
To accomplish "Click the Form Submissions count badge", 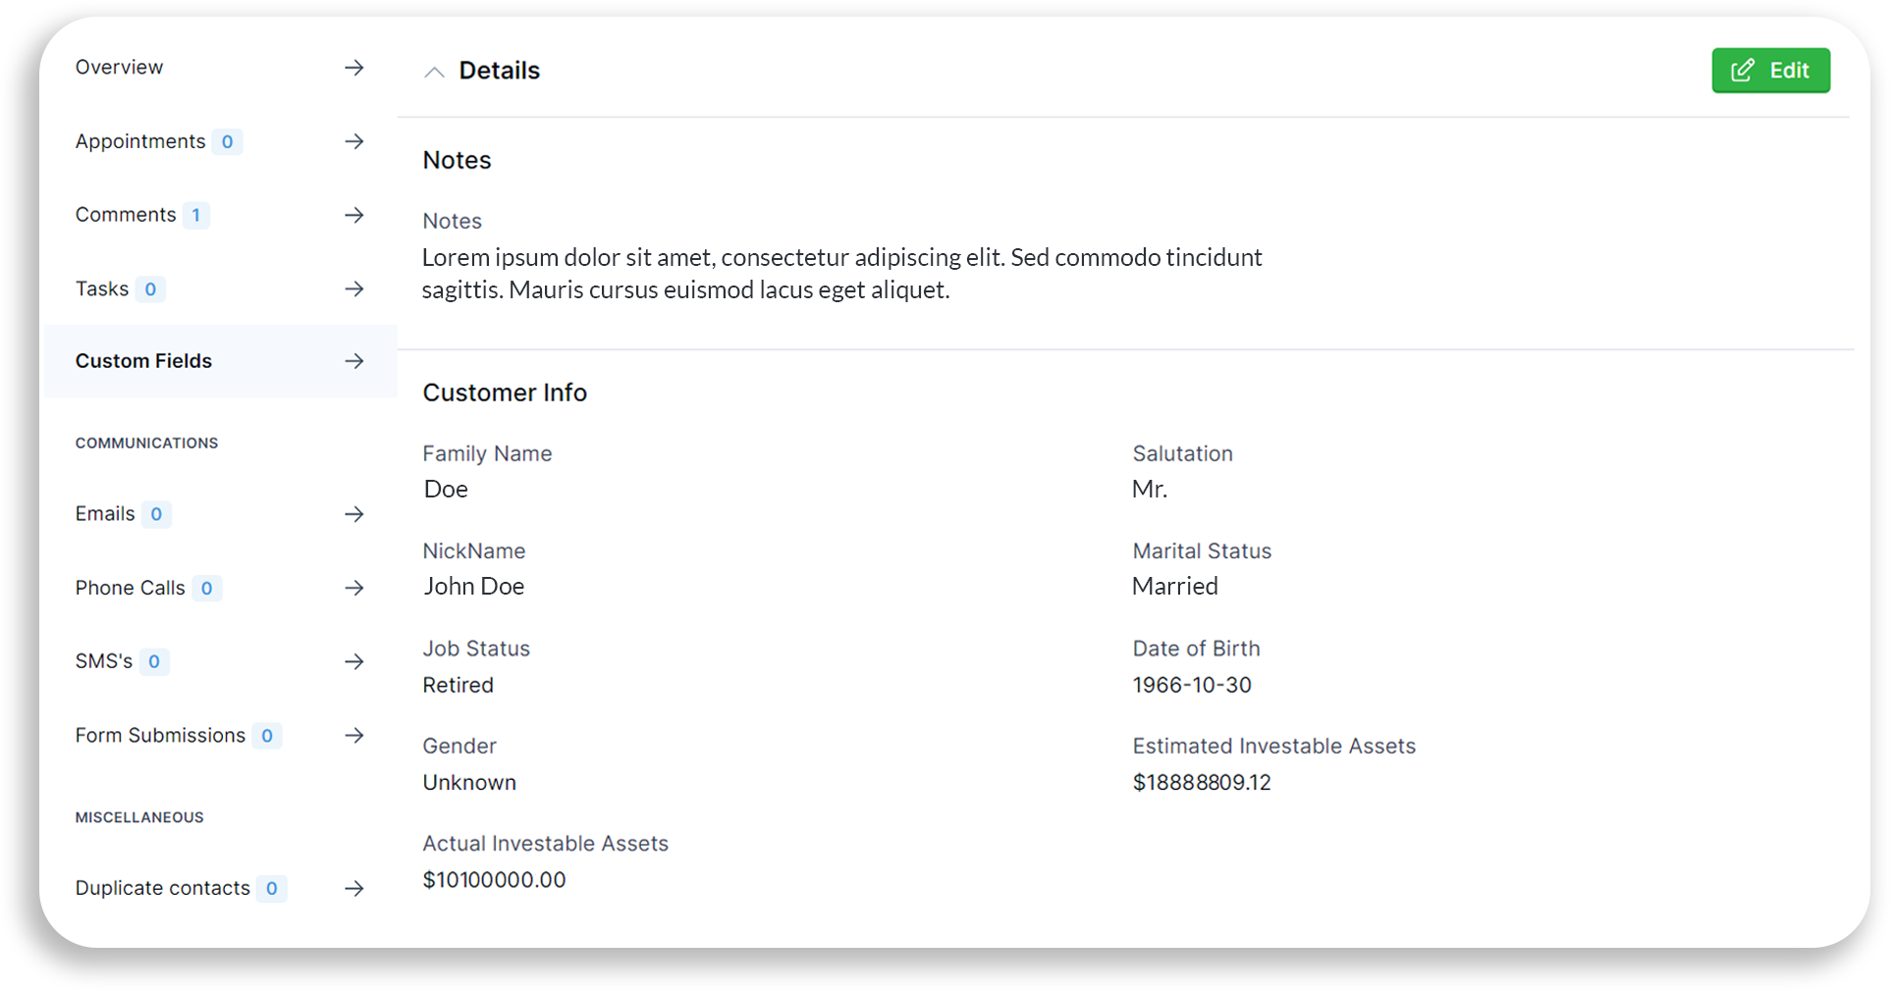I will coord(267,736).
